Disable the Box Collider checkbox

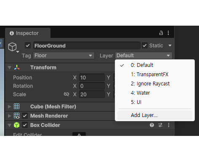coord(25,125)
